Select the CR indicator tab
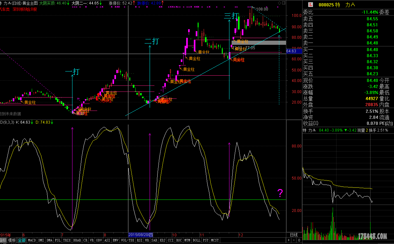Image resolution: width=394 pixels, height=244 pixels. [x=85, y=240]
